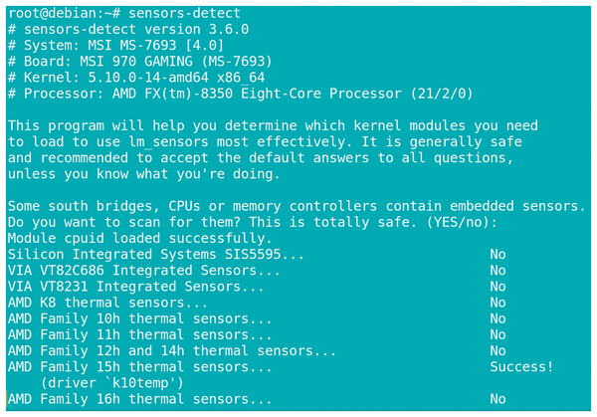The width and height of the screenshot is (597, 417).
Task: Click the Kernel 5.10.0-14-amd64 line
Action: 136,78
